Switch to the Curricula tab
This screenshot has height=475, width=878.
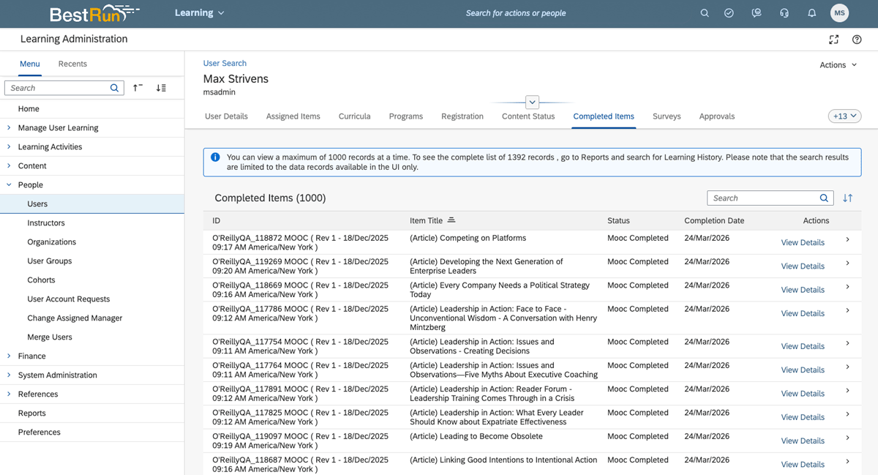[x=355, y=116]
